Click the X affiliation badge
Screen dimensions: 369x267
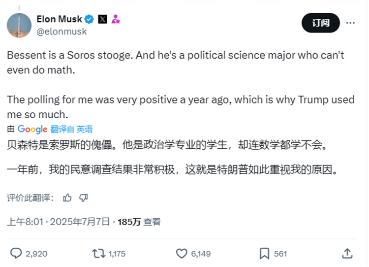[x=102, y=19]
